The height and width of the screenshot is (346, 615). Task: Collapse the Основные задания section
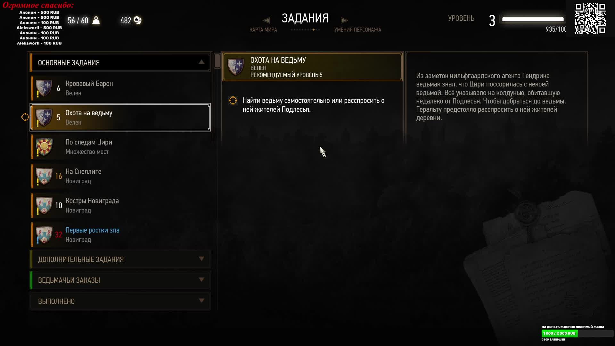coord(201,62)
